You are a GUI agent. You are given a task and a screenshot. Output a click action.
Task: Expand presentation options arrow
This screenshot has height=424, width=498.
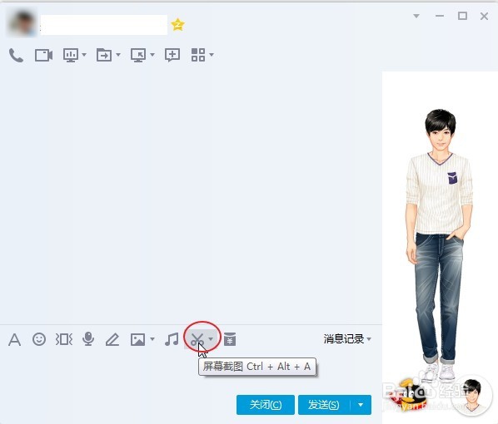[84, 55]
